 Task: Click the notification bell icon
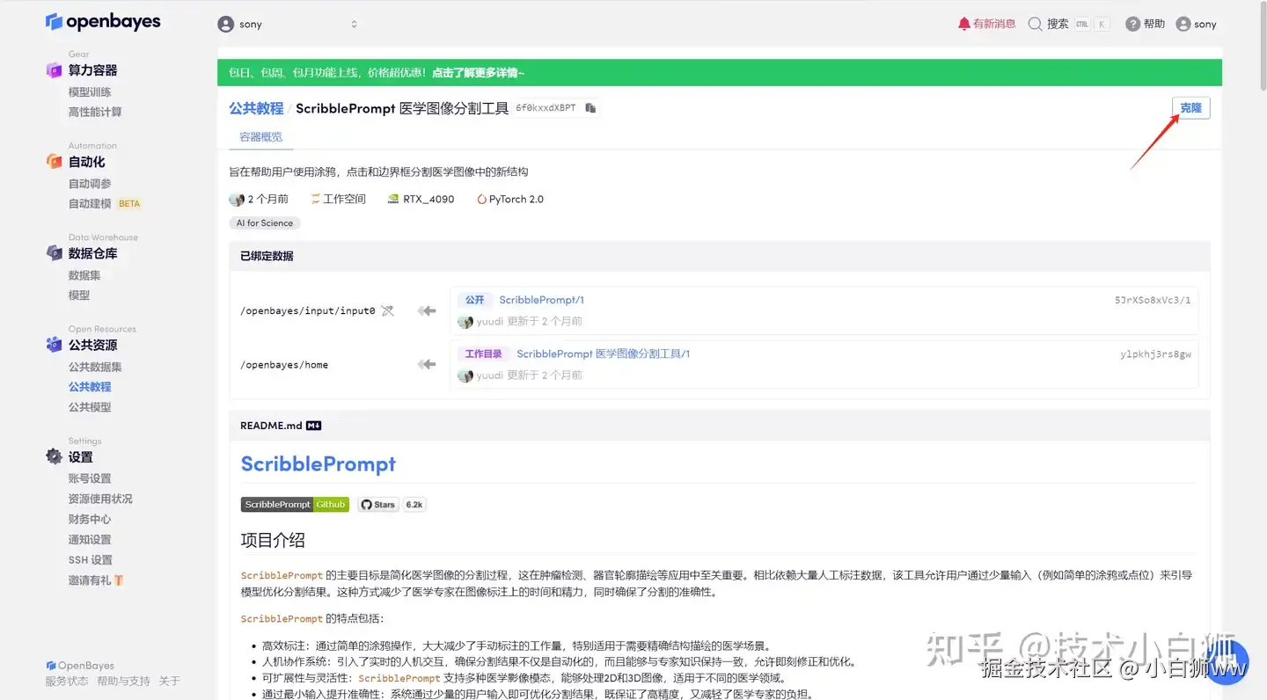click(x=963, y=24)
